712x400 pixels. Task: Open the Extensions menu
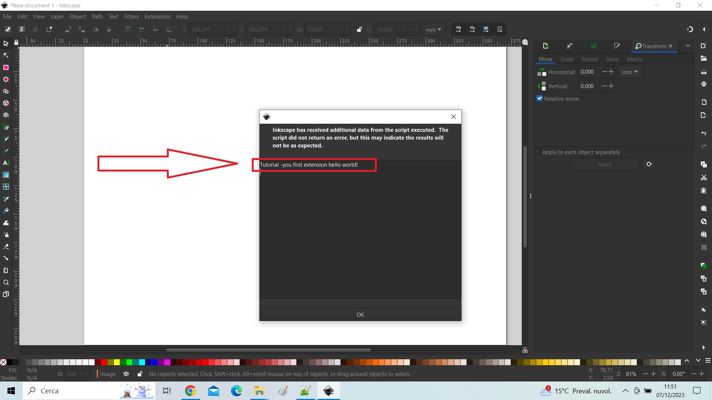[x=157, y=17]
